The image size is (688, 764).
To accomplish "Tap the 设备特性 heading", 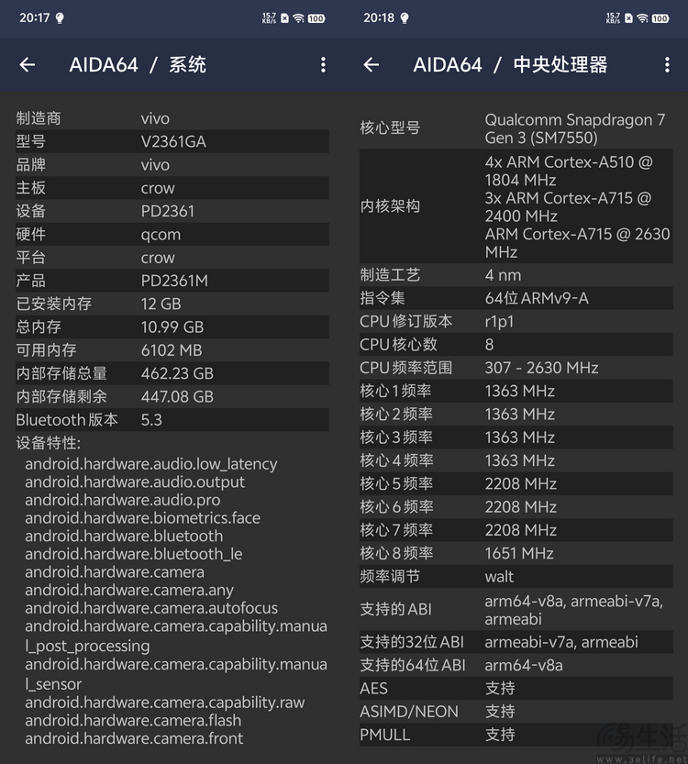I will click(x=49, y=443).
